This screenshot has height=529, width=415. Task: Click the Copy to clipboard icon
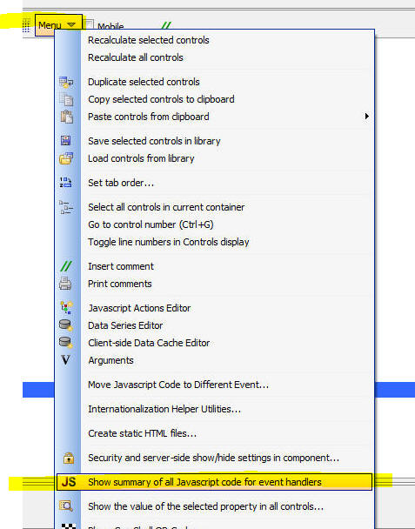(x=66, y=99)
